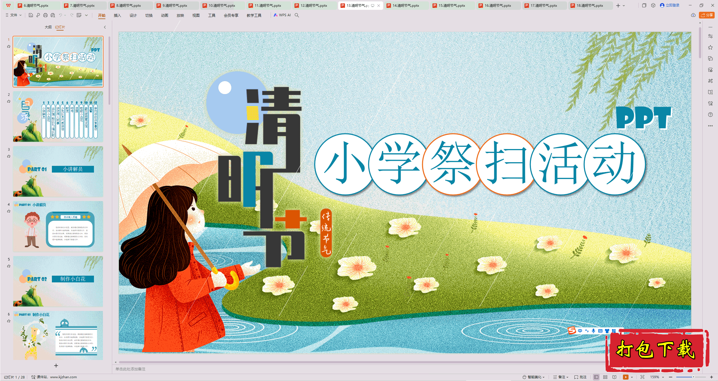The image size is (718, 381).
Task: Click the right sidebar copy-layers icon
Action: (x=710, y=59)
